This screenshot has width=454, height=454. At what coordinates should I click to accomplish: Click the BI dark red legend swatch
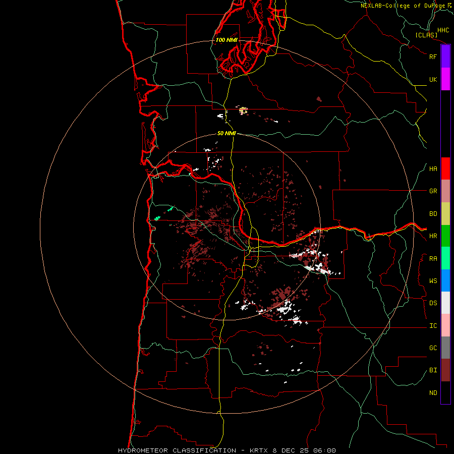(445, 370)
